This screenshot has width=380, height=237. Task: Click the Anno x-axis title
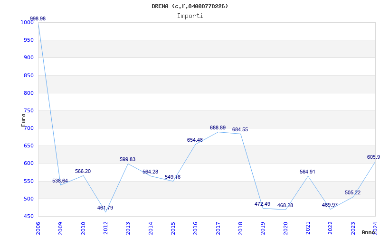(369, 232)
